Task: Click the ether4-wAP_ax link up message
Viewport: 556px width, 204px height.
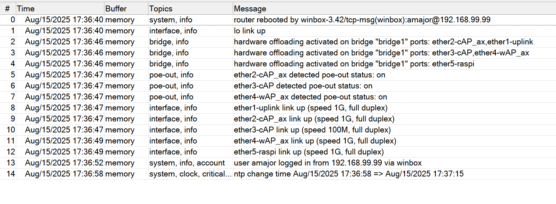Action: 315,141
